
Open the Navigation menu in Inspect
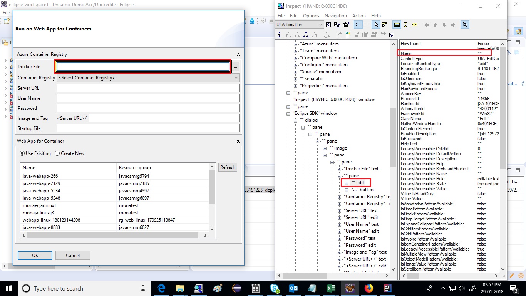pos(335,16)
